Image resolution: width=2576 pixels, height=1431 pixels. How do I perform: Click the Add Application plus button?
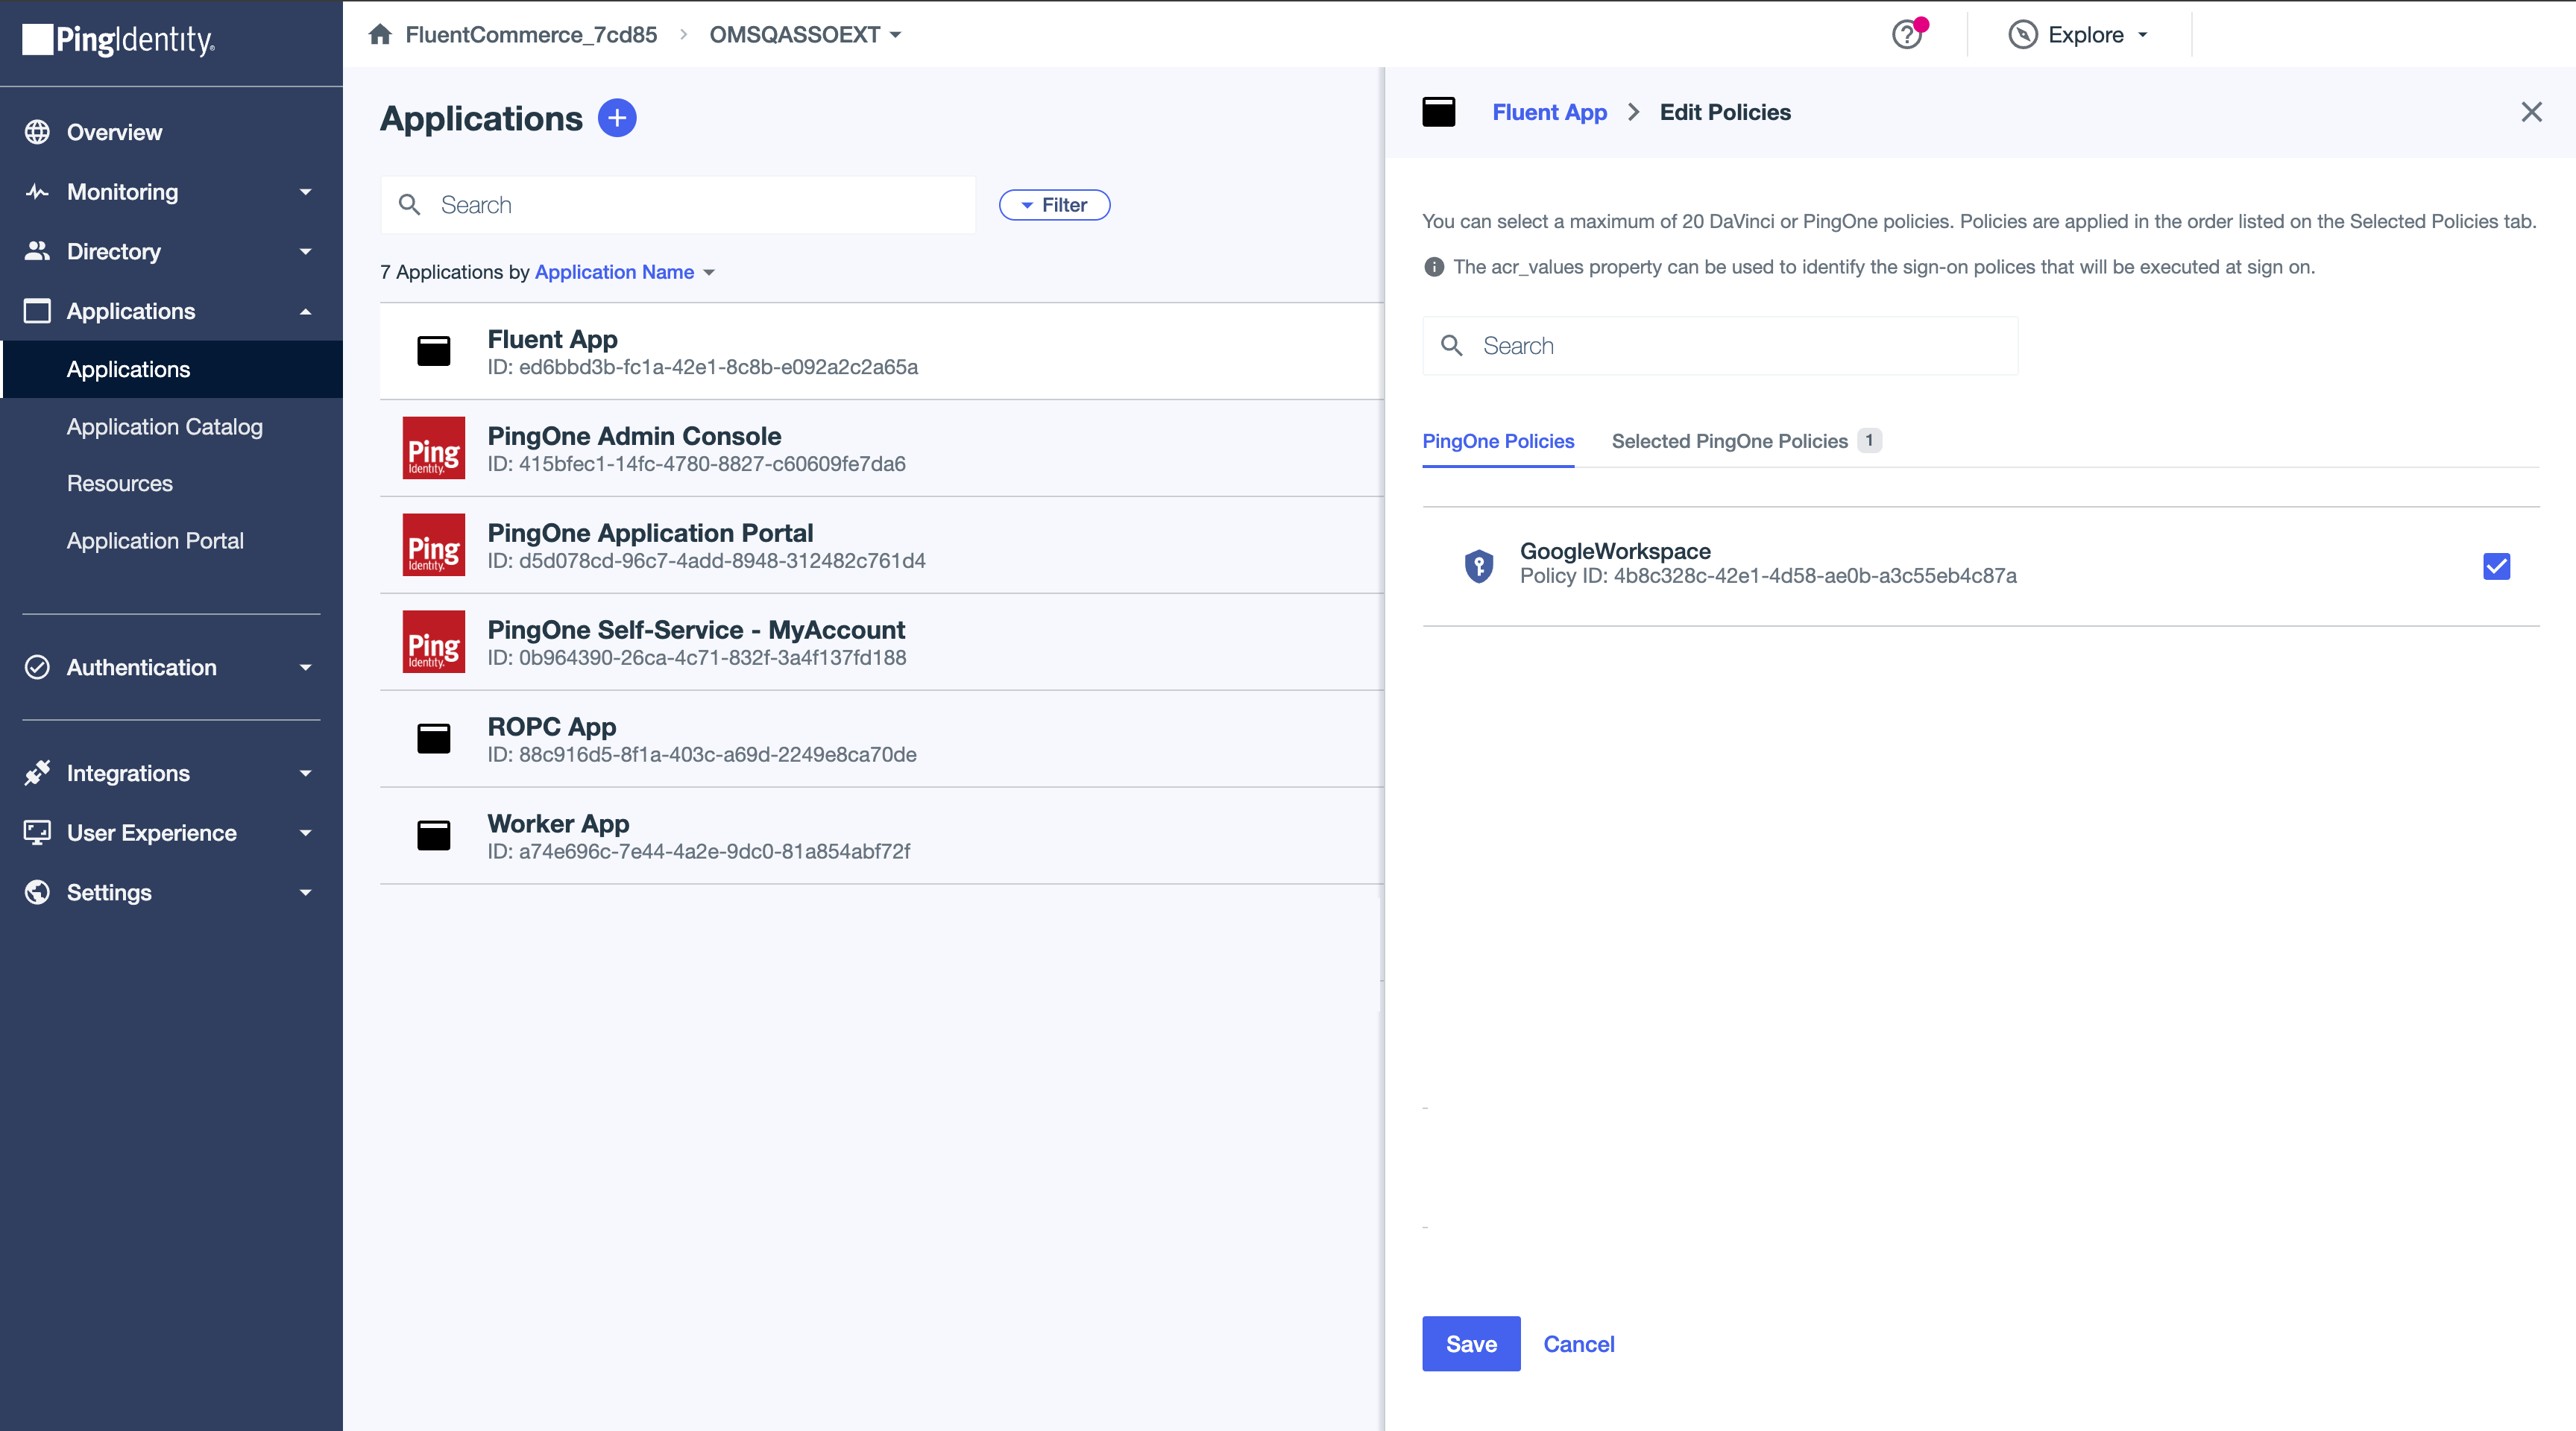(x=617, y=118)
